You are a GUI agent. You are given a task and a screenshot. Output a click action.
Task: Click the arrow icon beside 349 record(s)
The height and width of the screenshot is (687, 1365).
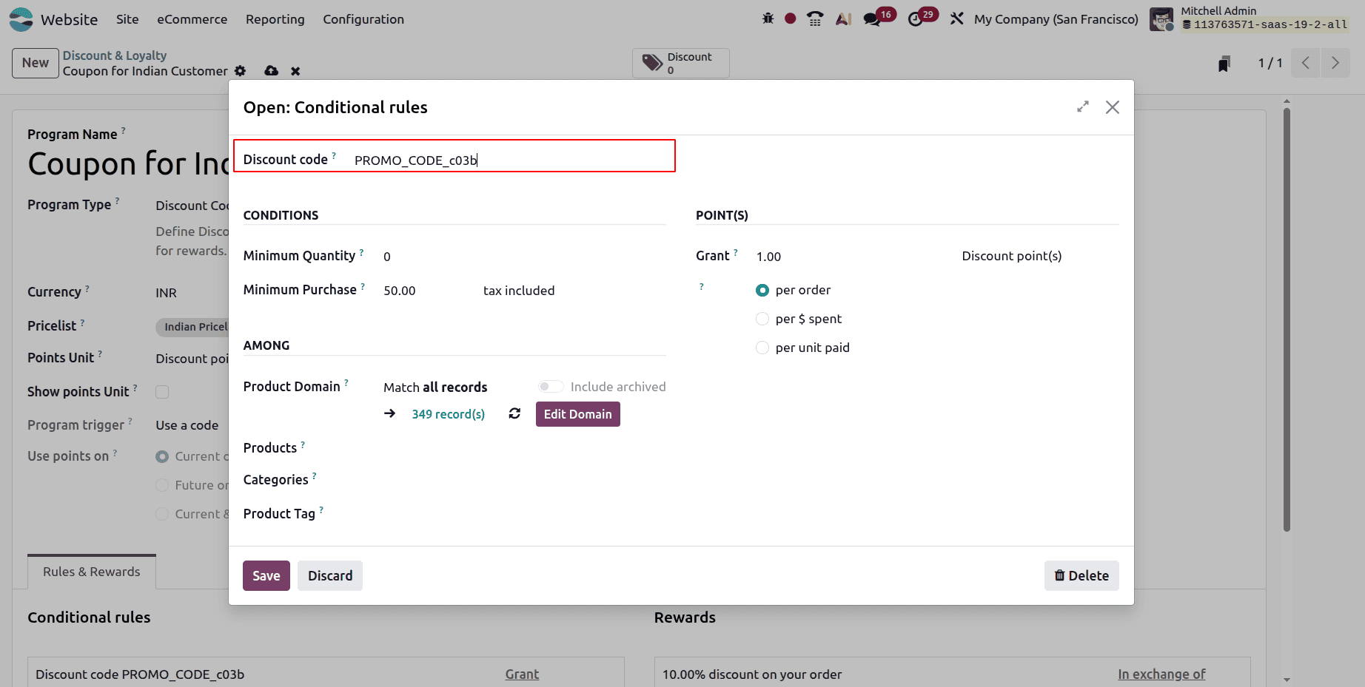(389, 413)
